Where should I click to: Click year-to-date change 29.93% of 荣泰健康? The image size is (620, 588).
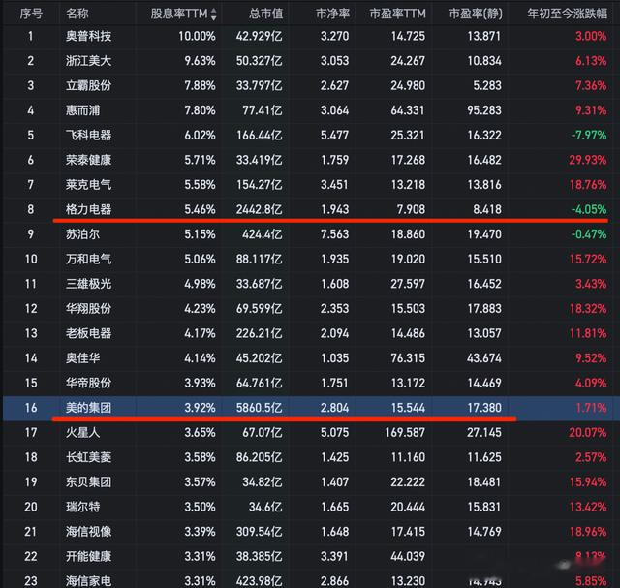click(x=588, y=160)
